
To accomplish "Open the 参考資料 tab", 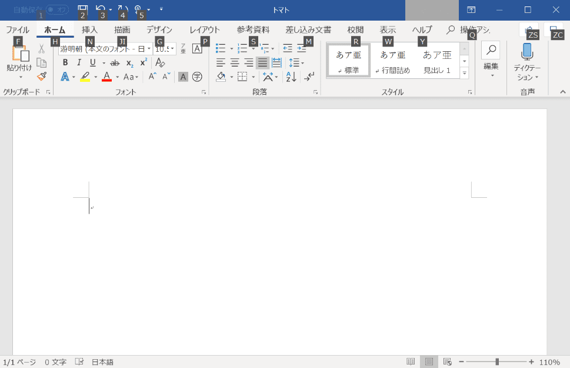I will [x=253, y=29].
